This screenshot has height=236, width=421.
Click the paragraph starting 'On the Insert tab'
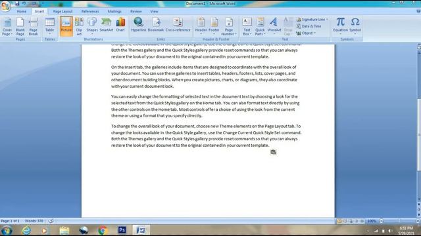pos(204,77)
